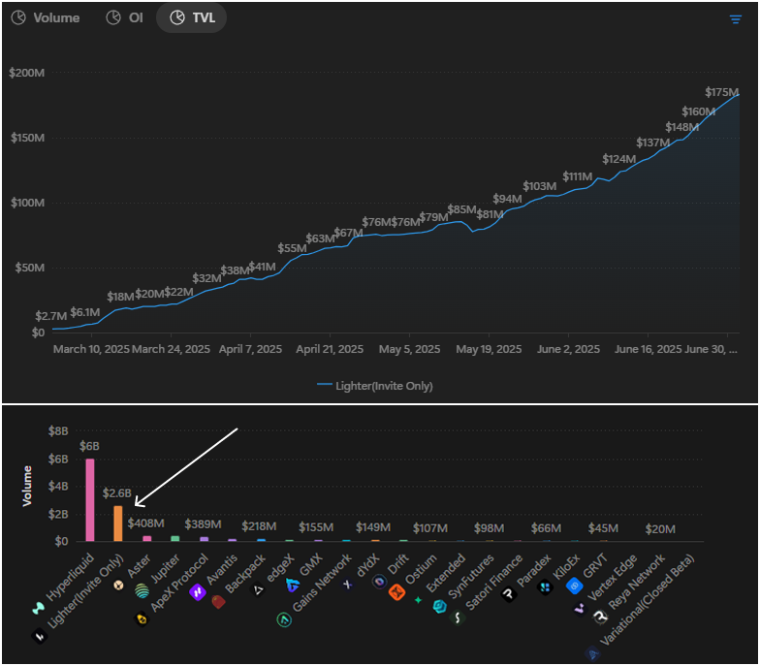Click the $98M volume label

(x=489, y=528)
